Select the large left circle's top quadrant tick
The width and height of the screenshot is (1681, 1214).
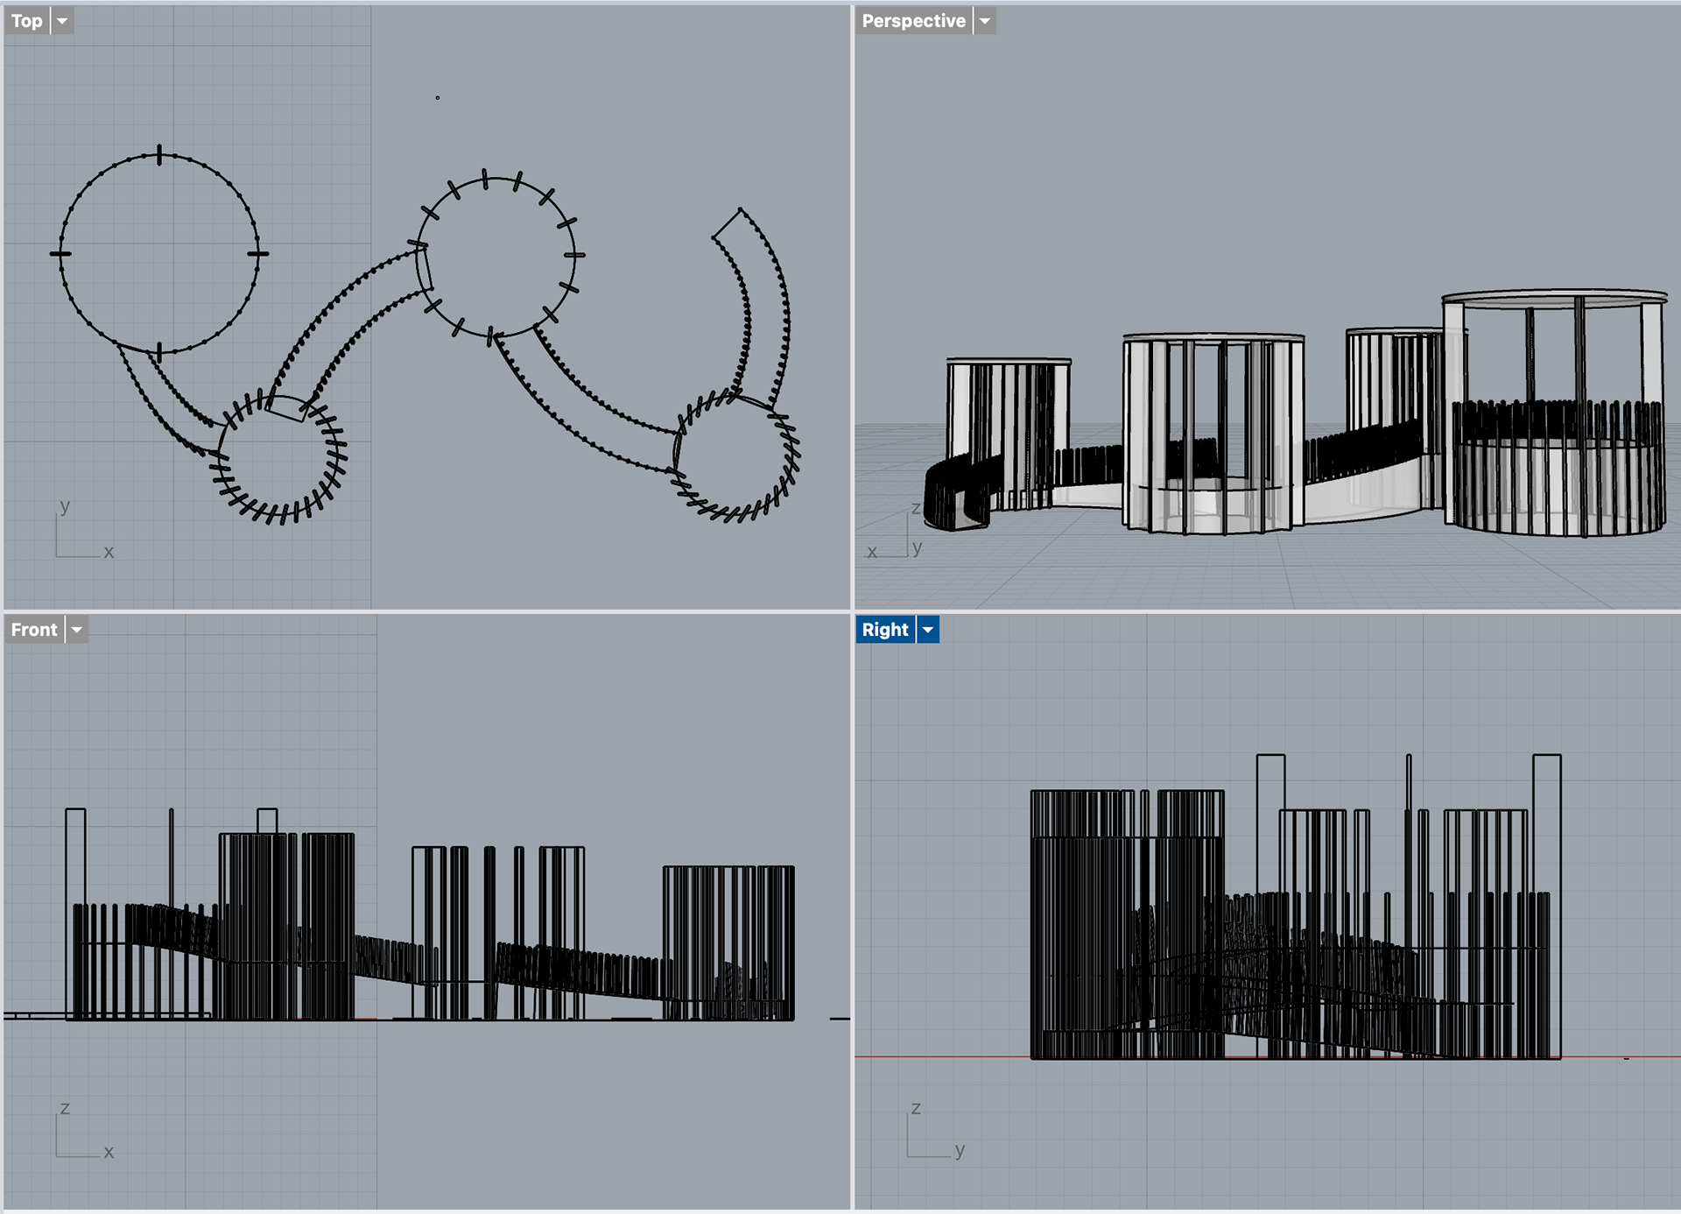point(159,156)
